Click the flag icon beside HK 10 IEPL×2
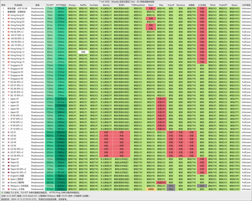 9,45
